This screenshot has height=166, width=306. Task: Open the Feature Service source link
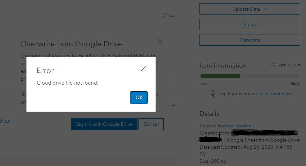234,126
